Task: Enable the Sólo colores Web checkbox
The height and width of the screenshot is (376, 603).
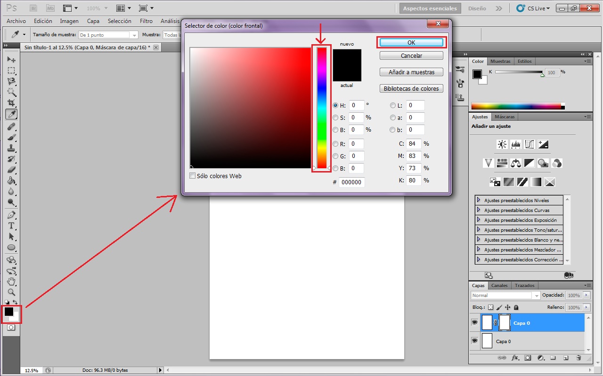Action: (193, 176)
